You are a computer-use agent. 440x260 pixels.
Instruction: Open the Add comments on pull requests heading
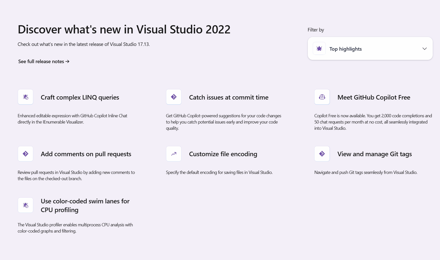(x=86, y=154)
